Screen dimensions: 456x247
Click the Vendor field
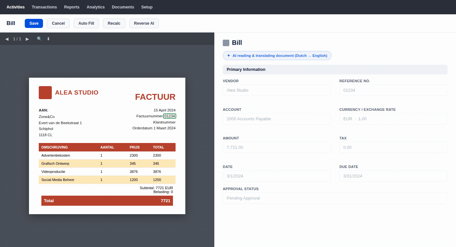pyautogui.click(x=277, y=90)
